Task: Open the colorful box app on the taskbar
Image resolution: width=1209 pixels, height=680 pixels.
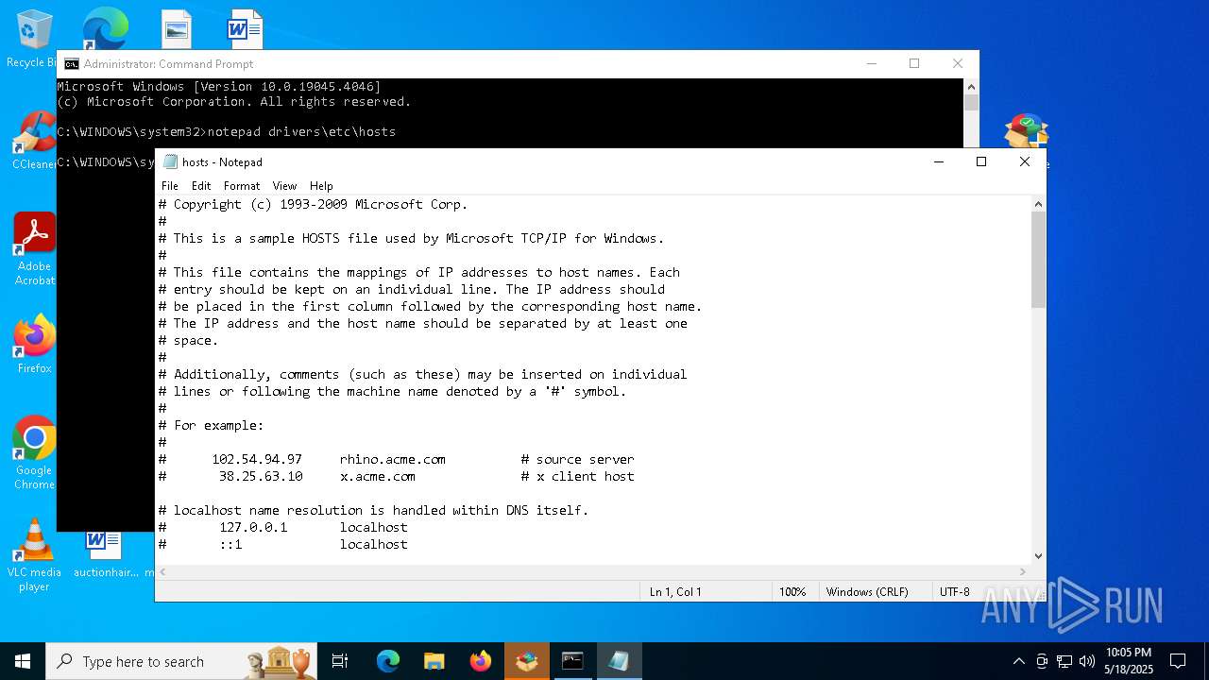Action: (527, 661)
